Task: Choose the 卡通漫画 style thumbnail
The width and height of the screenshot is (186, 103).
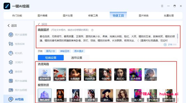Action: pos(75,75)
